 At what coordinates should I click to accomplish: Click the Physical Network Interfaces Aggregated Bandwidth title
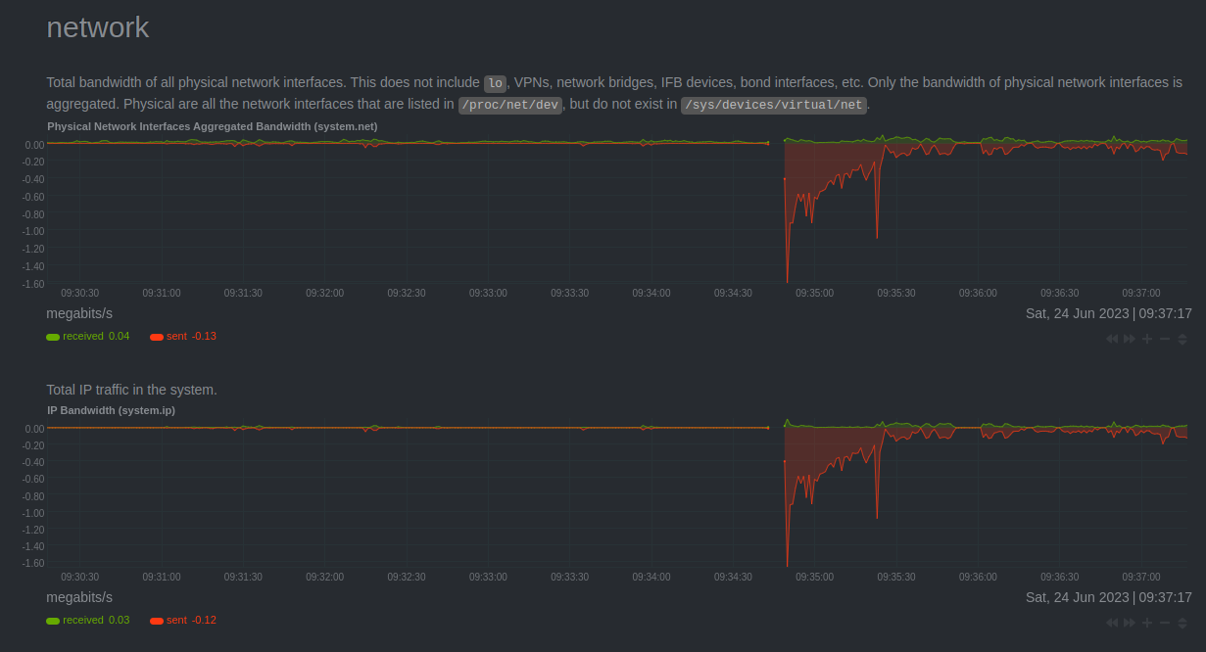coord(213,126)
